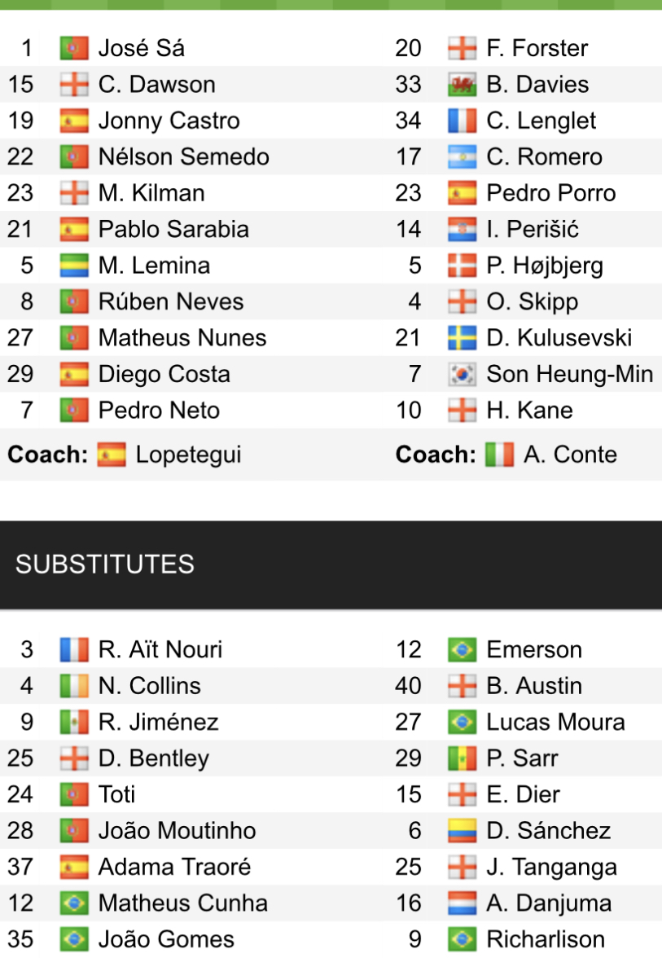The image size is (662, 967).
Task: Tap the Croatia flag beside I. Perišić
Action: coord(462,230)
